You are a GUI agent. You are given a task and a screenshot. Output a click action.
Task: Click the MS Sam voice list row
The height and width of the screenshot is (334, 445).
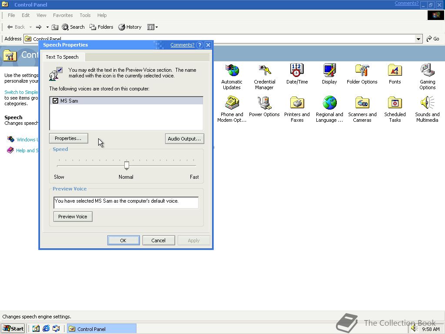(126, 101)
